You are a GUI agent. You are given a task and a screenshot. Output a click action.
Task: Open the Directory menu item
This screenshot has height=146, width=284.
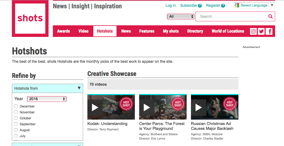pyautogui.click(x=195, y=31)
